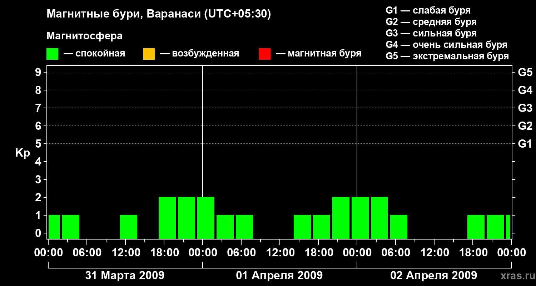This screenshot has height=286, width=536.
Task: Click the "06:00" time label for 02 Апреля
Action: (396, 253)
